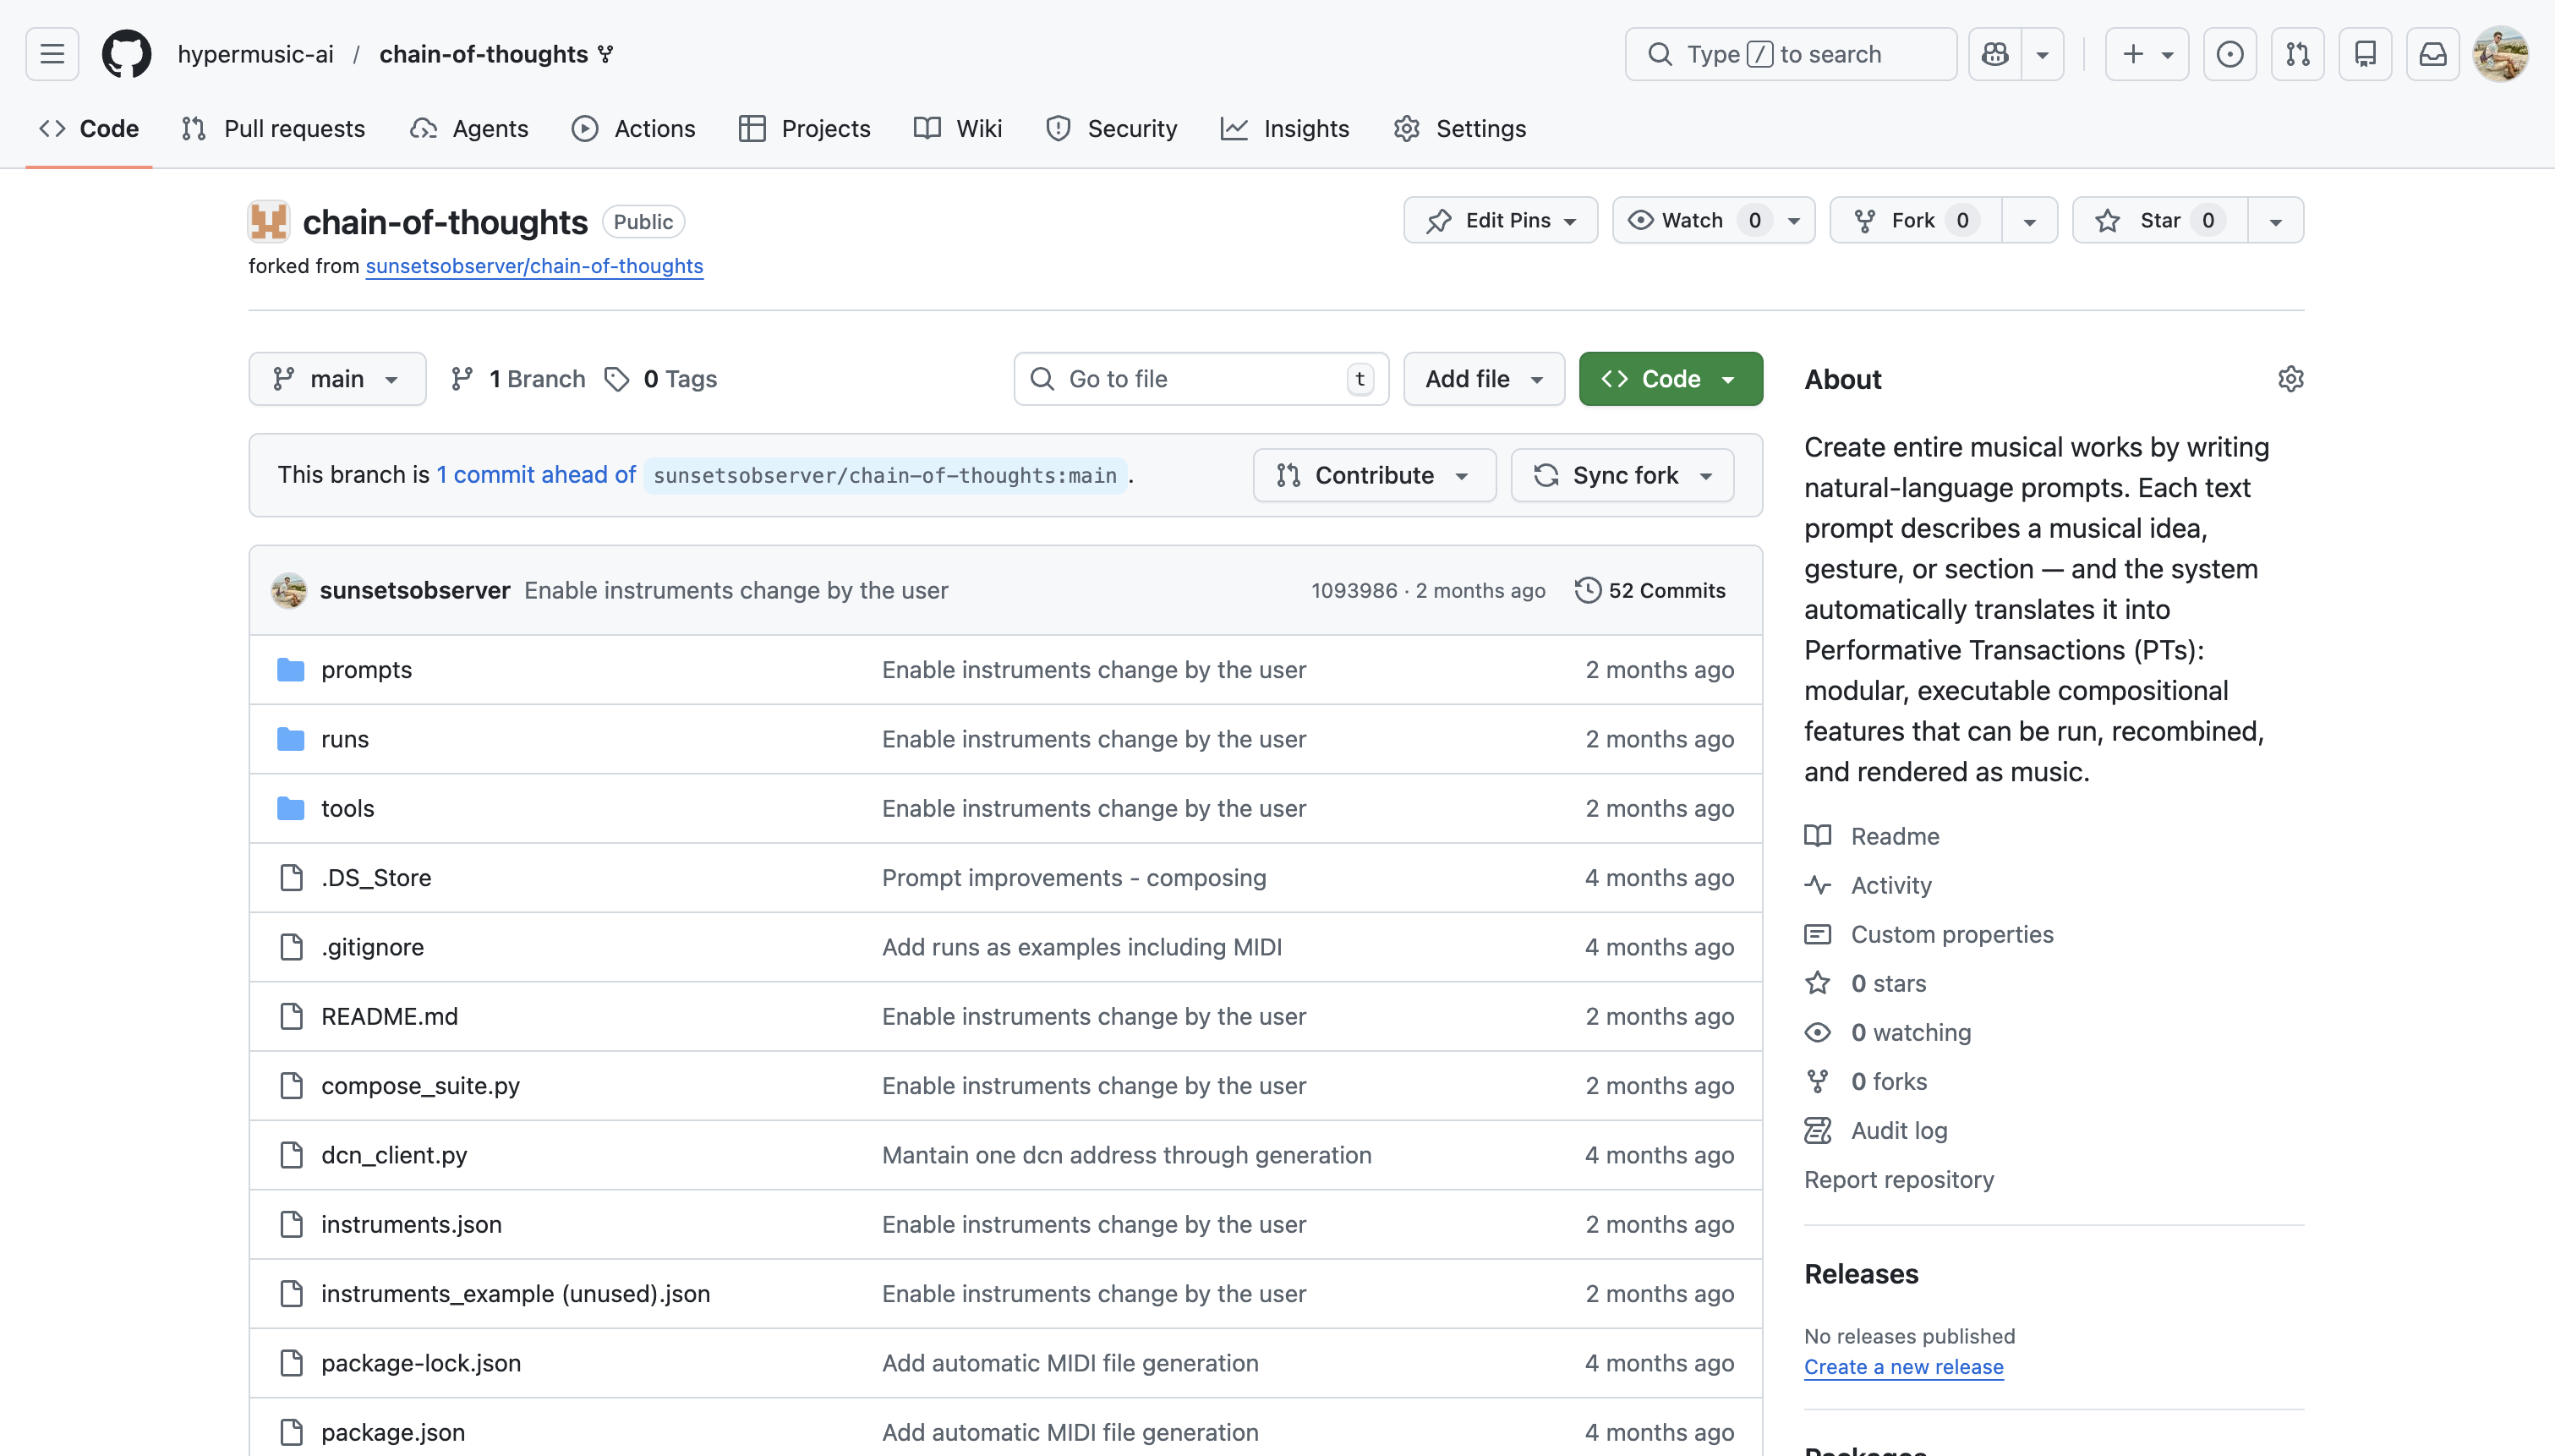Open the 52 Commits history link
The height and width of the screenshot is (1456, 2555).
point(1650,590)
